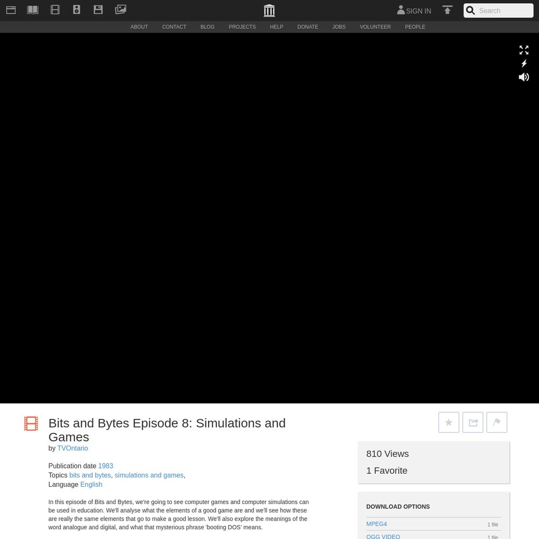Click the English language link
539x539 pixels.
(91, 485)
